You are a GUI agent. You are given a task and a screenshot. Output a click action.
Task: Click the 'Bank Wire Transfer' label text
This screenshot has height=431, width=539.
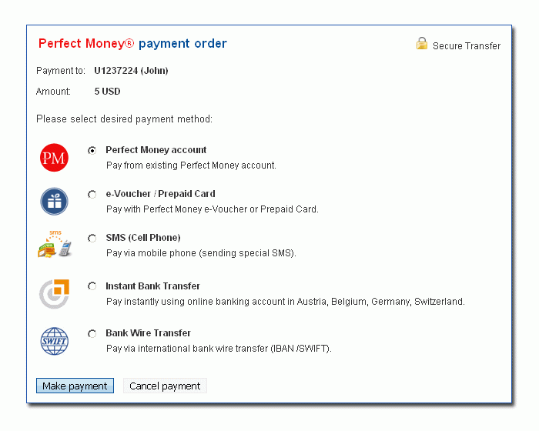[x=148, y=333]
